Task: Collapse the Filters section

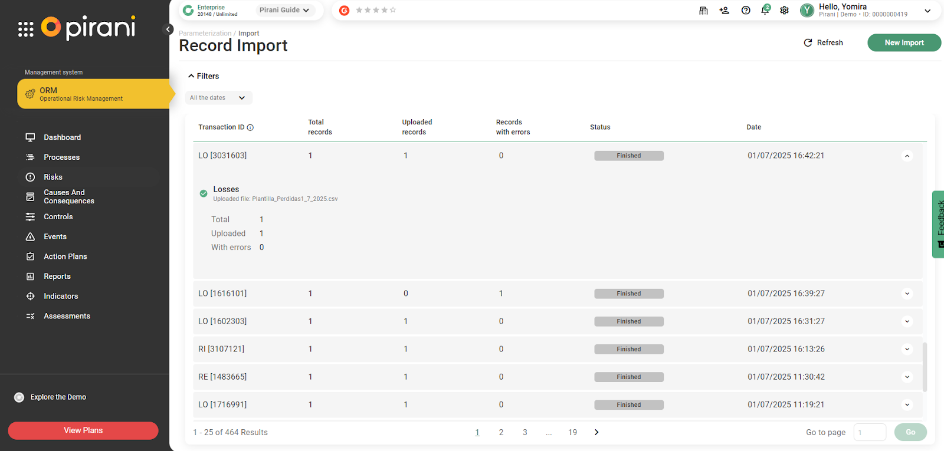Action: pos(204,76)
